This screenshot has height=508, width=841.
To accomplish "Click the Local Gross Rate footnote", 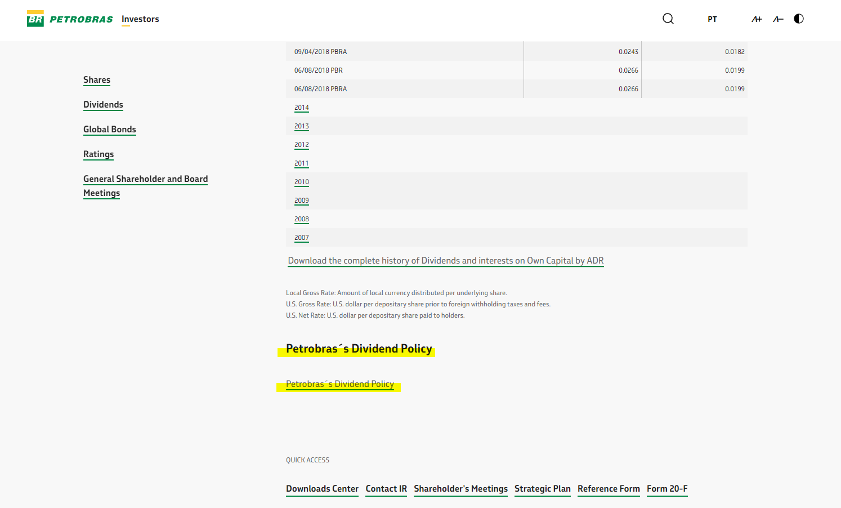I will tap(396, 293).
